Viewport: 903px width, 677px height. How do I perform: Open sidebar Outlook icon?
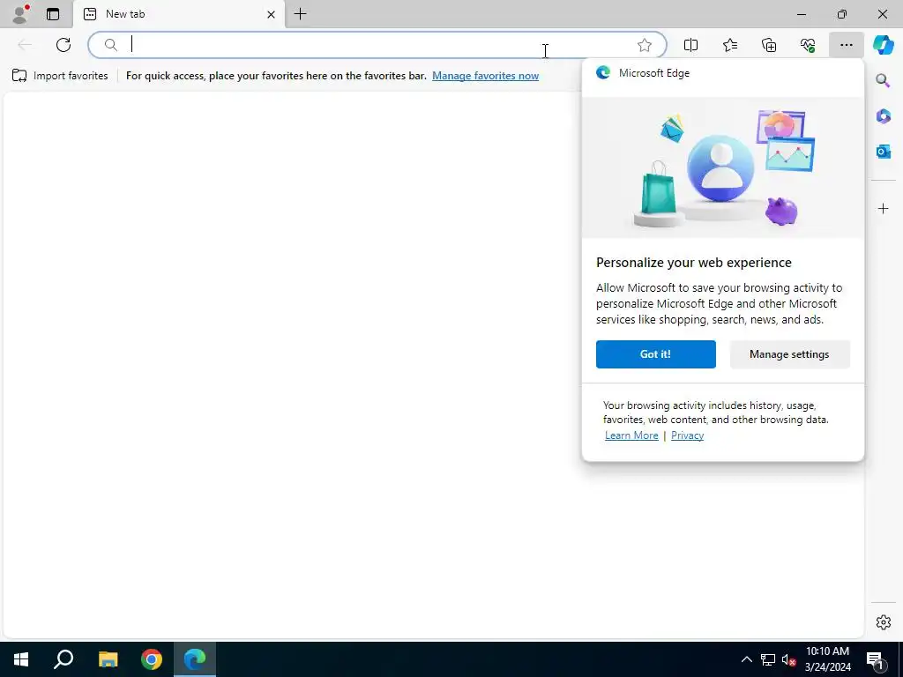[883, 152]
